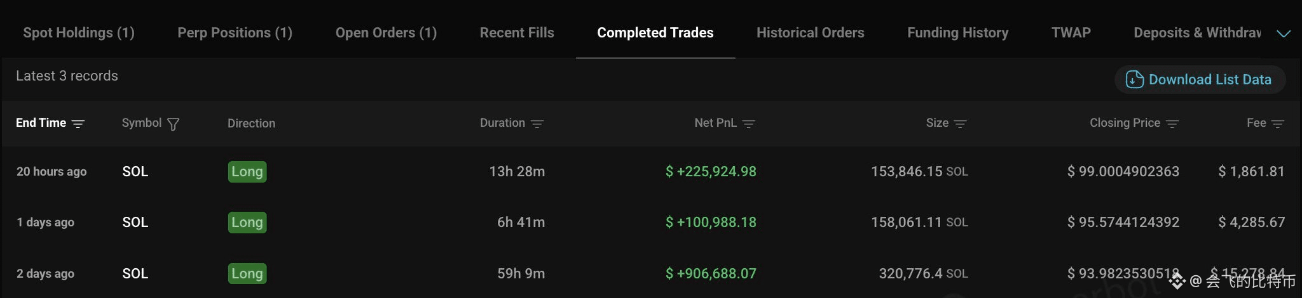Open Deposits & Withdrawals tab
This screenshot has width=1302, height=298.
point(1197,33)
